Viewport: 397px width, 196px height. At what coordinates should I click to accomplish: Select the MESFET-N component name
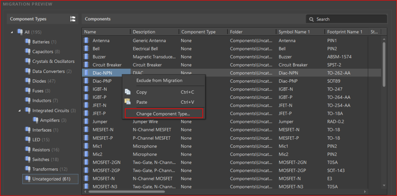pos(103,130)
